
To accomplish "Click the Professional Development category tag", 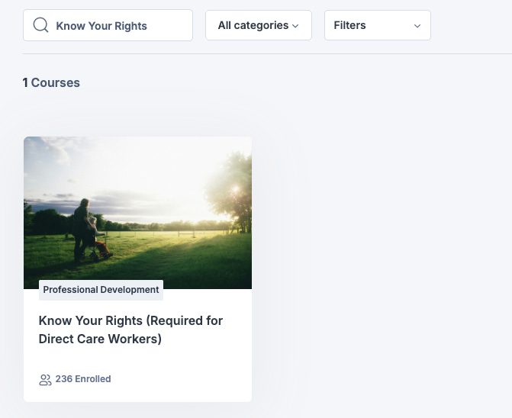I will pos(101,290).
